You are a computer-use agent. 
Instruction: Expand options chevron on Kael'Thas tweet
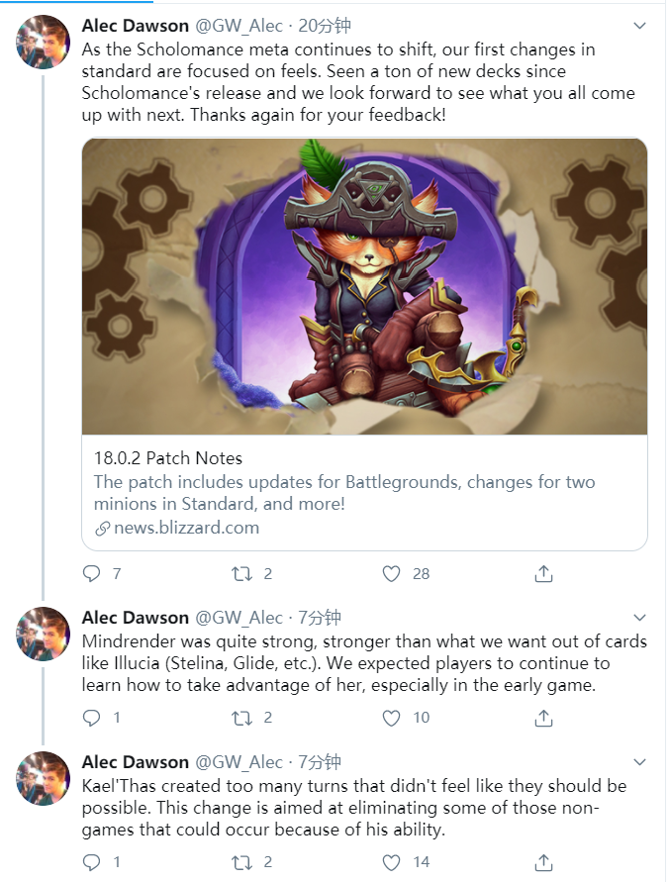click(639, 761)
